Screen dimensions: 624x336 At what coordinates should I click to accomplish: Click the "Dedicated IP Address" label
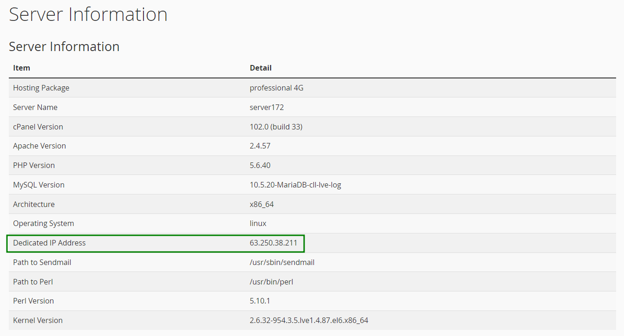(49, 243)
